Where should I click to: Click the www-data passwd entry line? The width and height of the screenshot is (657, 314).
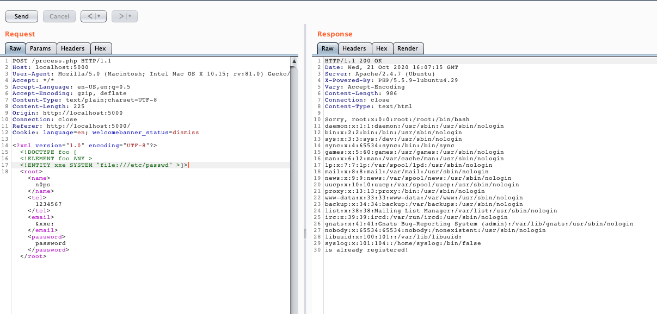click(x=423, y=198)
